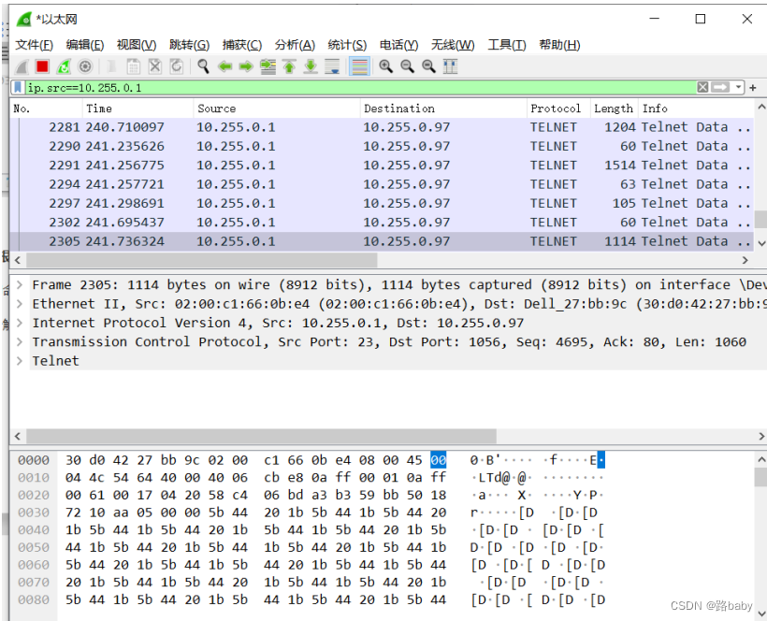The width and height of the screenshot is (767, 621).
Task: Open the 捕获(C) menu
Action: 242,45
